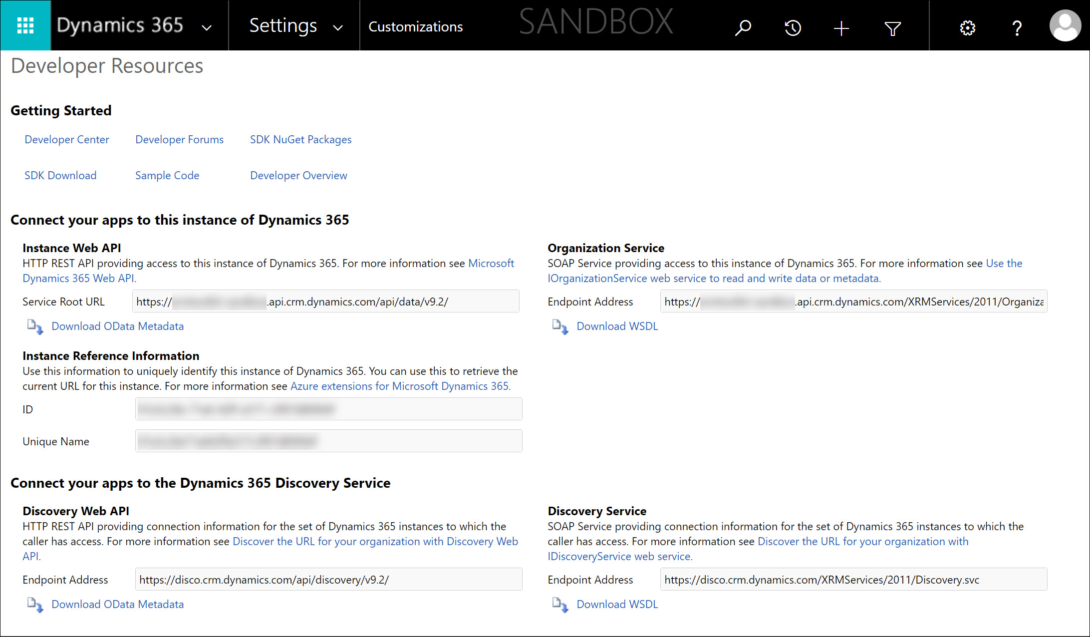The height and width of the screenshot is (637, 1090).
Task: Open Advanced Find funnel icon
Action: click(892, 28)
